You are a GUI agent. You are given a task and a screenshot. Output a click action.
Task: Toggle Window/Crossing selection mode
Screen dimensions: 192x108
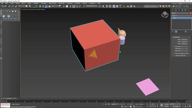[36, 6]
